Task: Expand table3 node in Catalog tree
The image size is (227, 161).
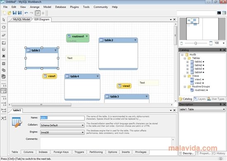Action: (187, 69)
